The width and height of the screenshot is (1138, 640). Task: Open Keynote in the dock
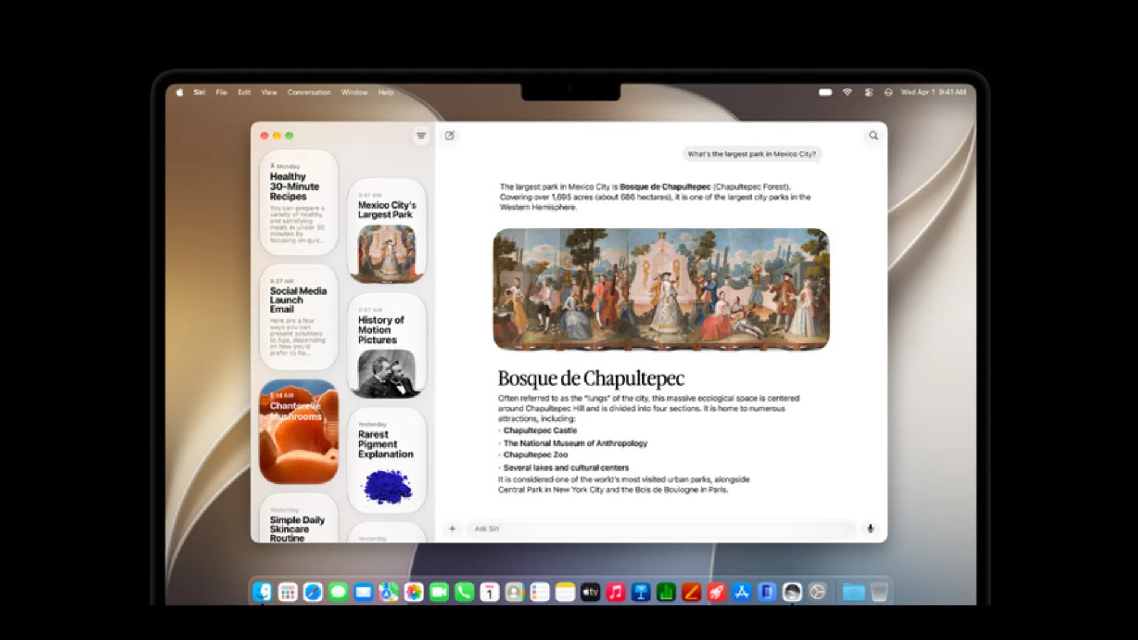point(641,592)
